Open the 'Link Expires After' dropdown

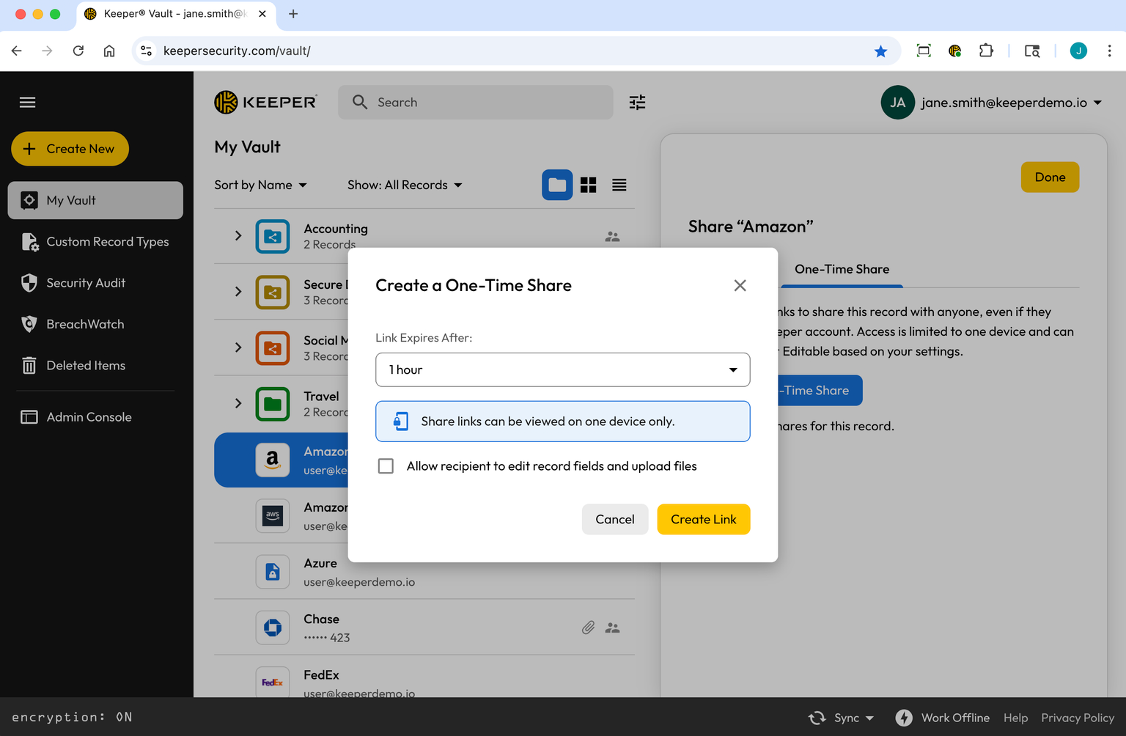tap(562, 369)
